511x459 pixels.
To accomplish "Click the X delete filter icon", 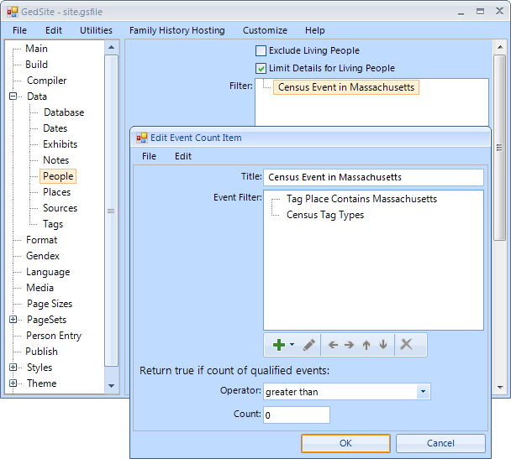I will pyautogui.click(x=406, y=344).
